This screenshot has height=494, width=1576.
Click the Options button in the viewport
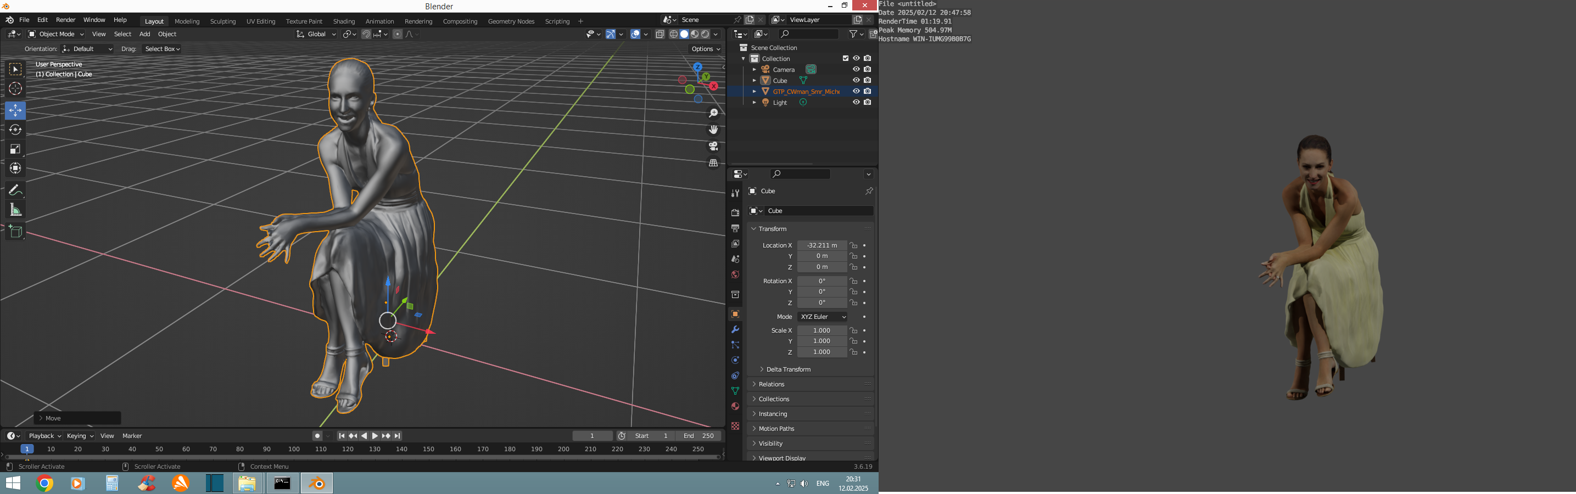coord(706,49)
